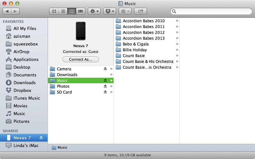
Task: Go forward with the right arrow button
Action: click(x=15, y=11)
